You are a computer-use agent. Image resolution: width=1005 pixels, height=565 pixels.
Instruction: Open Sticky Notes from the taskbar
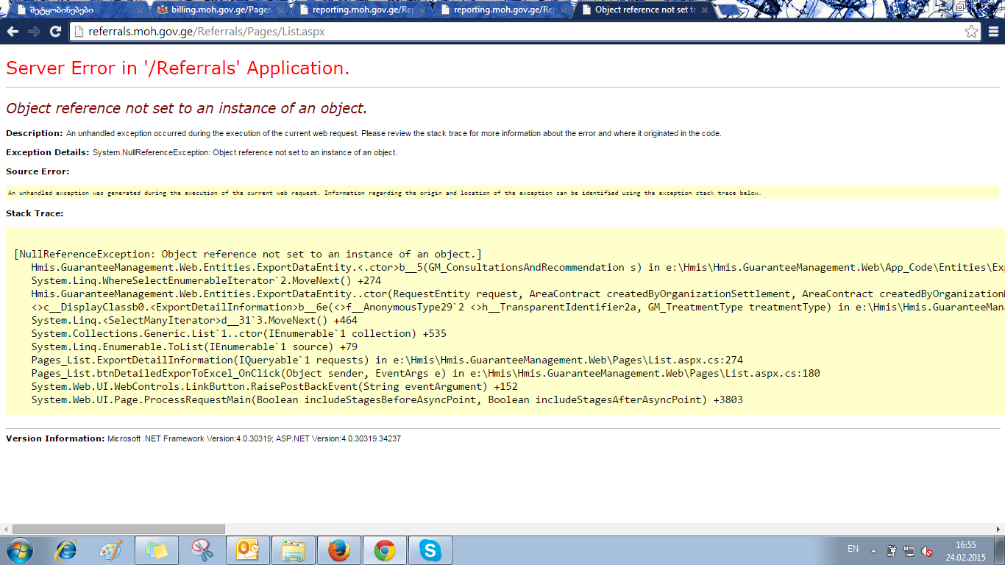tap(156, 550)
